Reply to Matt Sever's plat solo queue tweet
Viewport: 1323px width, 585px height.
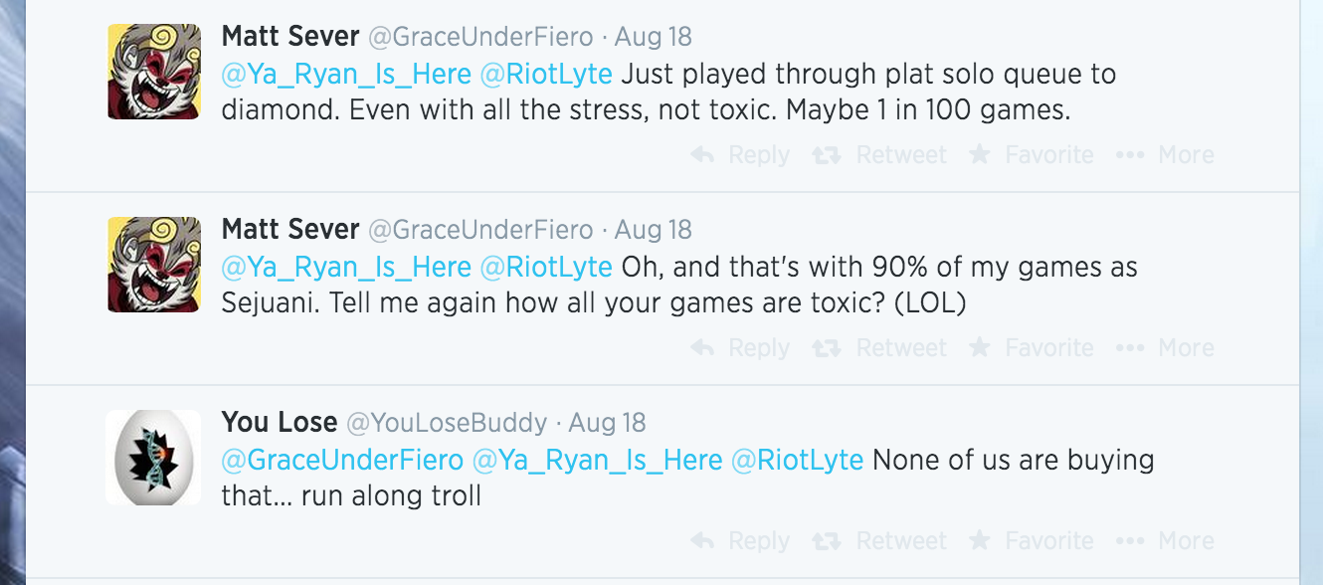point(741,155)
